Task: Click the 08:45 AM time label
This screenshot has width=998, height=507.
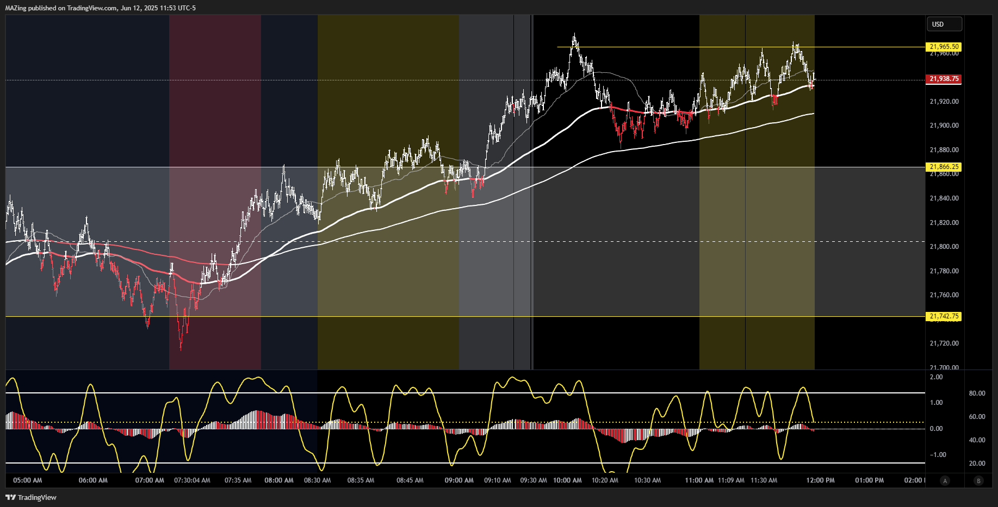Action: (x=410, y=480)
